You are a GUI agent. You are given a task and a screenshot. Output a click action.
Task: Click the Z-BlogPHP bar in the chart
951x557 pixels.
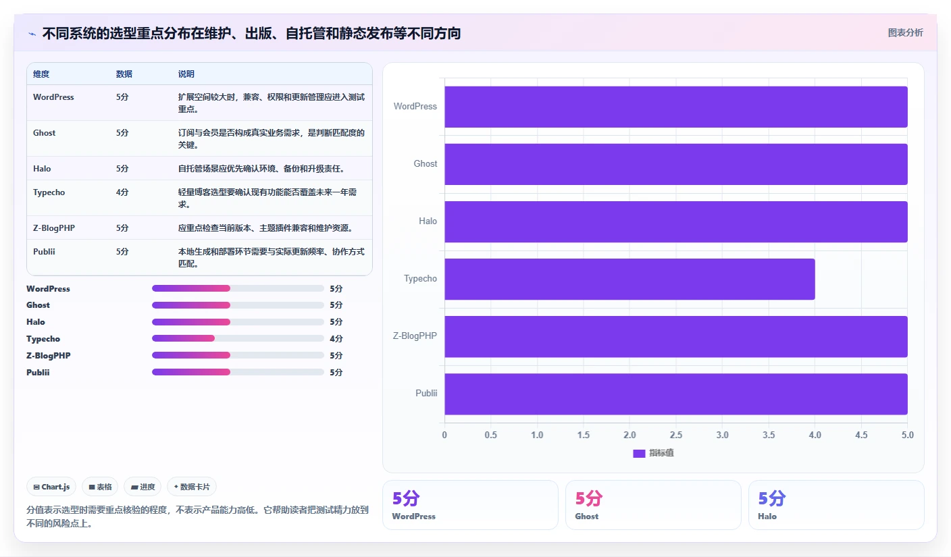[676, 336]
